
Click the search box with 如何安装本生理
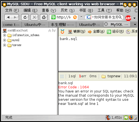click(x=106, y=17)
